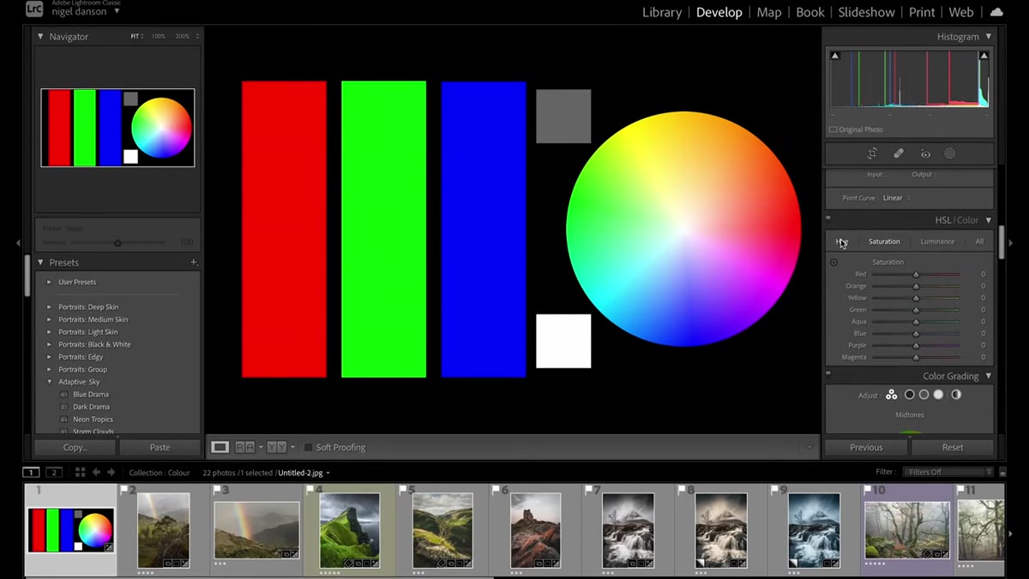This screenshot has width=1029, height=579.
Task: Click the HSL targeted adjustment tool
Action: pyautogui.click(x=833, y=262)
